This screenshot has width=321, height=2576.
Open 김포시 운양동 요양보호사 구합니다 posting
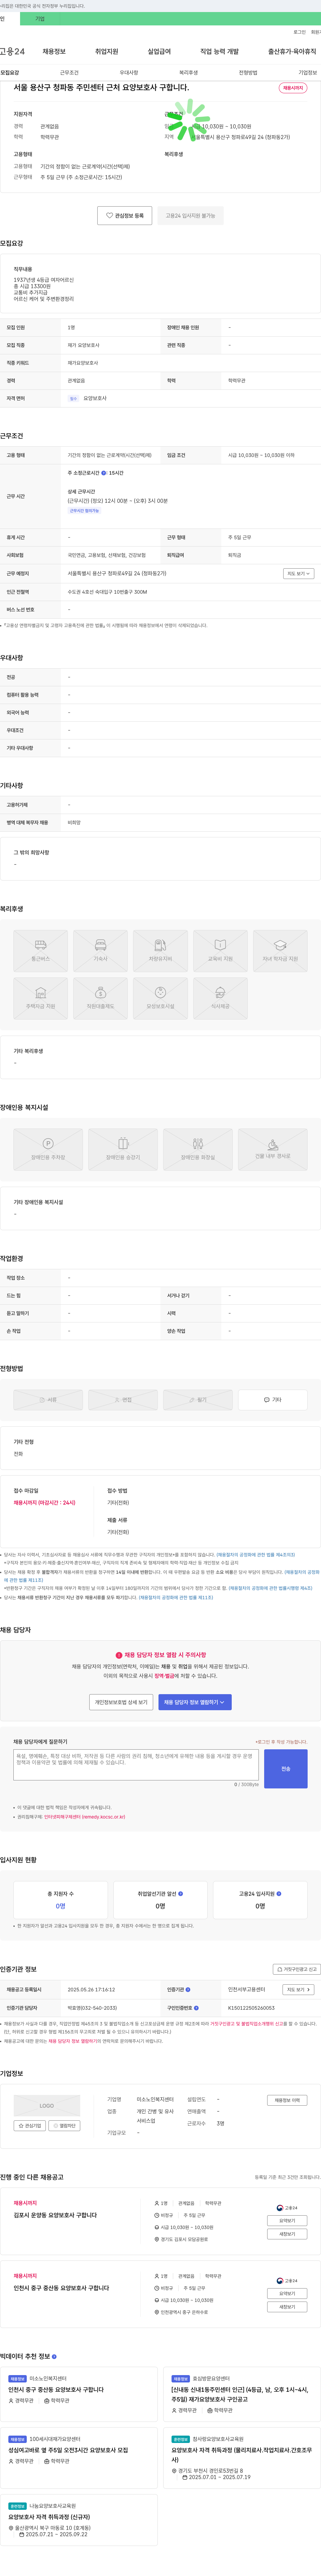(55, 2215)
